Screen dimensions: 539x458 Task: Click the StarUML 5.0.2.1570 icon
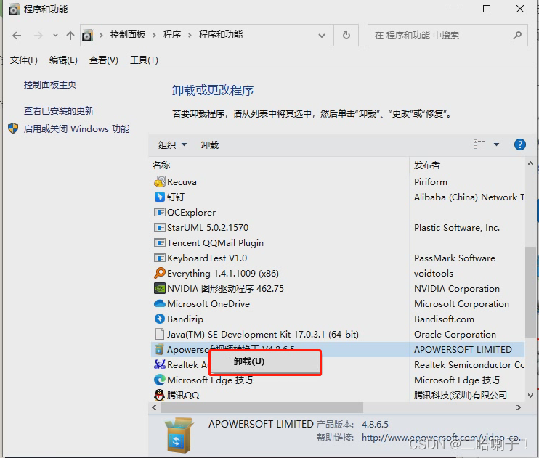pyautogui.click(x=160, y=227)
